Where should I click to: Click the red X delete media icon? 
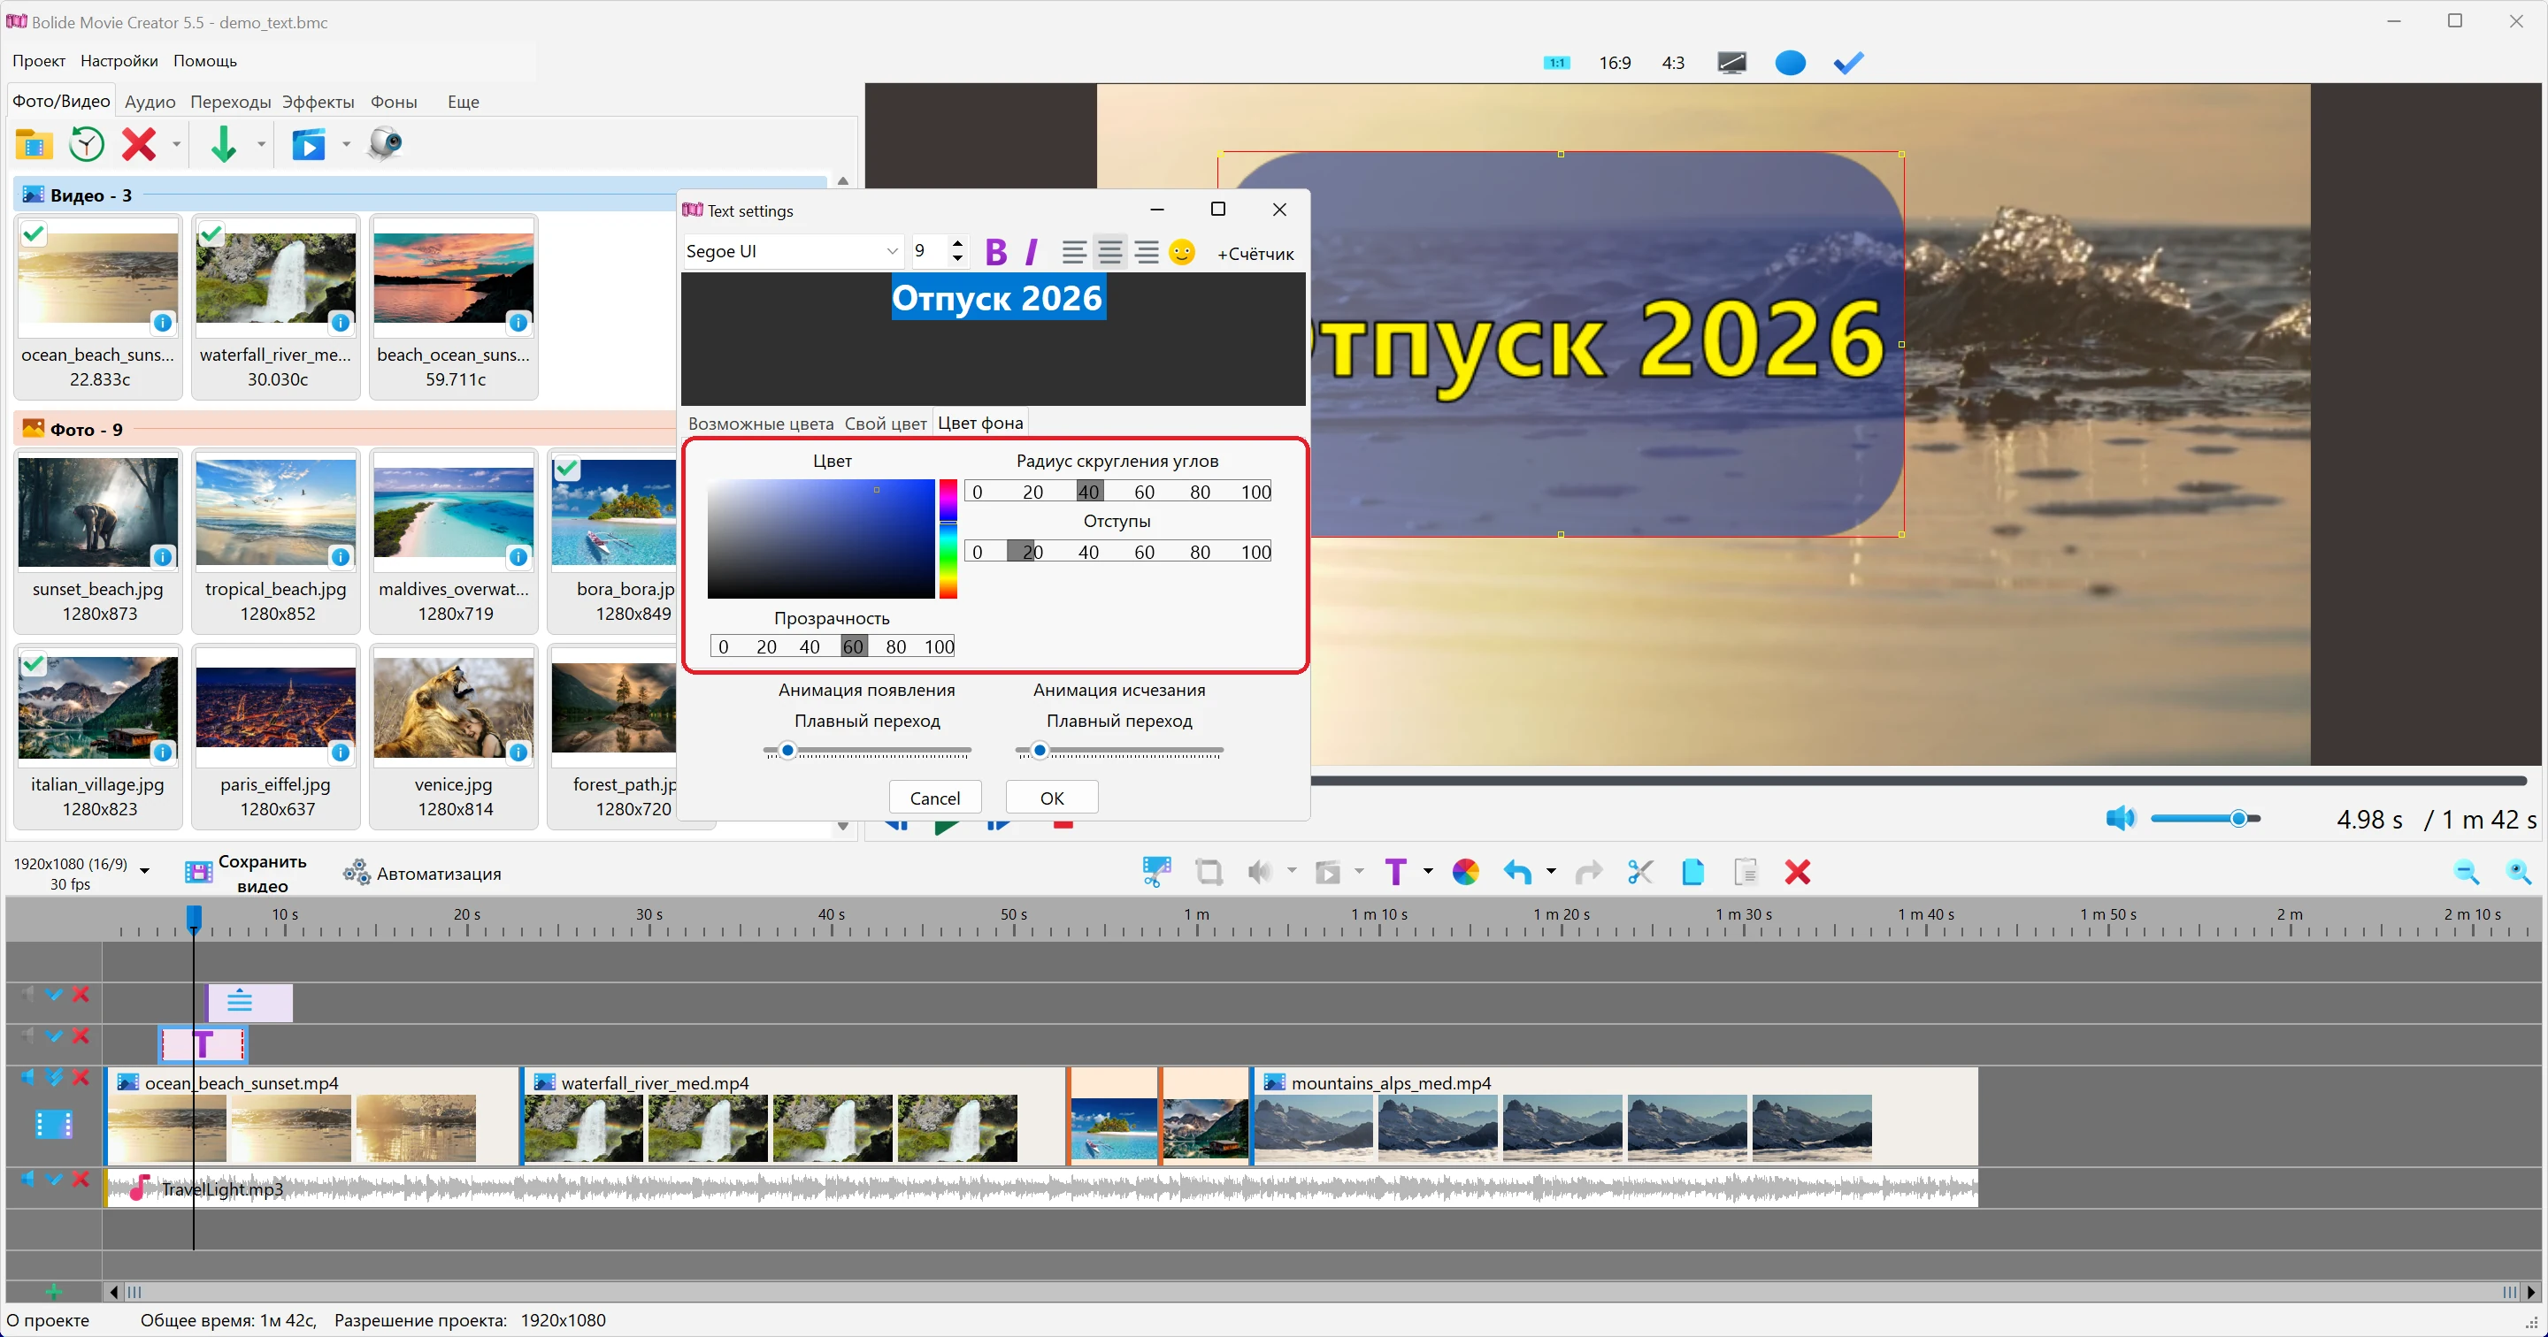[x=139, y=144]
